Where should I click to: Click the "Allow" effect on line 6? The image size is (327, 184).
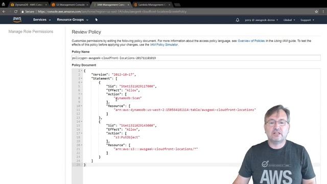131,90
